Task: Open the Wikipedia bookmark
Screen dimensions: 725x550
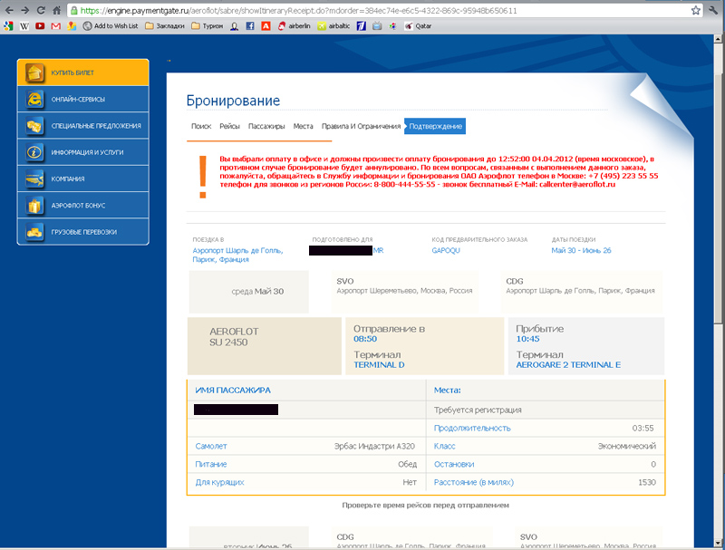Action: (24, 26)
